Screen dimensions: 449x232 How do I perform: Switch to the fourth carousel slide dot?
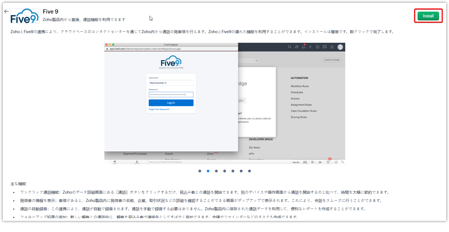(x=225, y=171)
